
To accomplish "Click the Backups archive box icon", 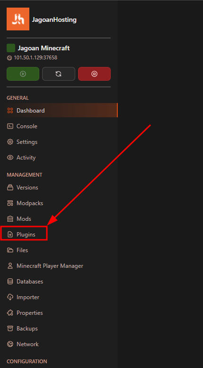I will 10,329.
